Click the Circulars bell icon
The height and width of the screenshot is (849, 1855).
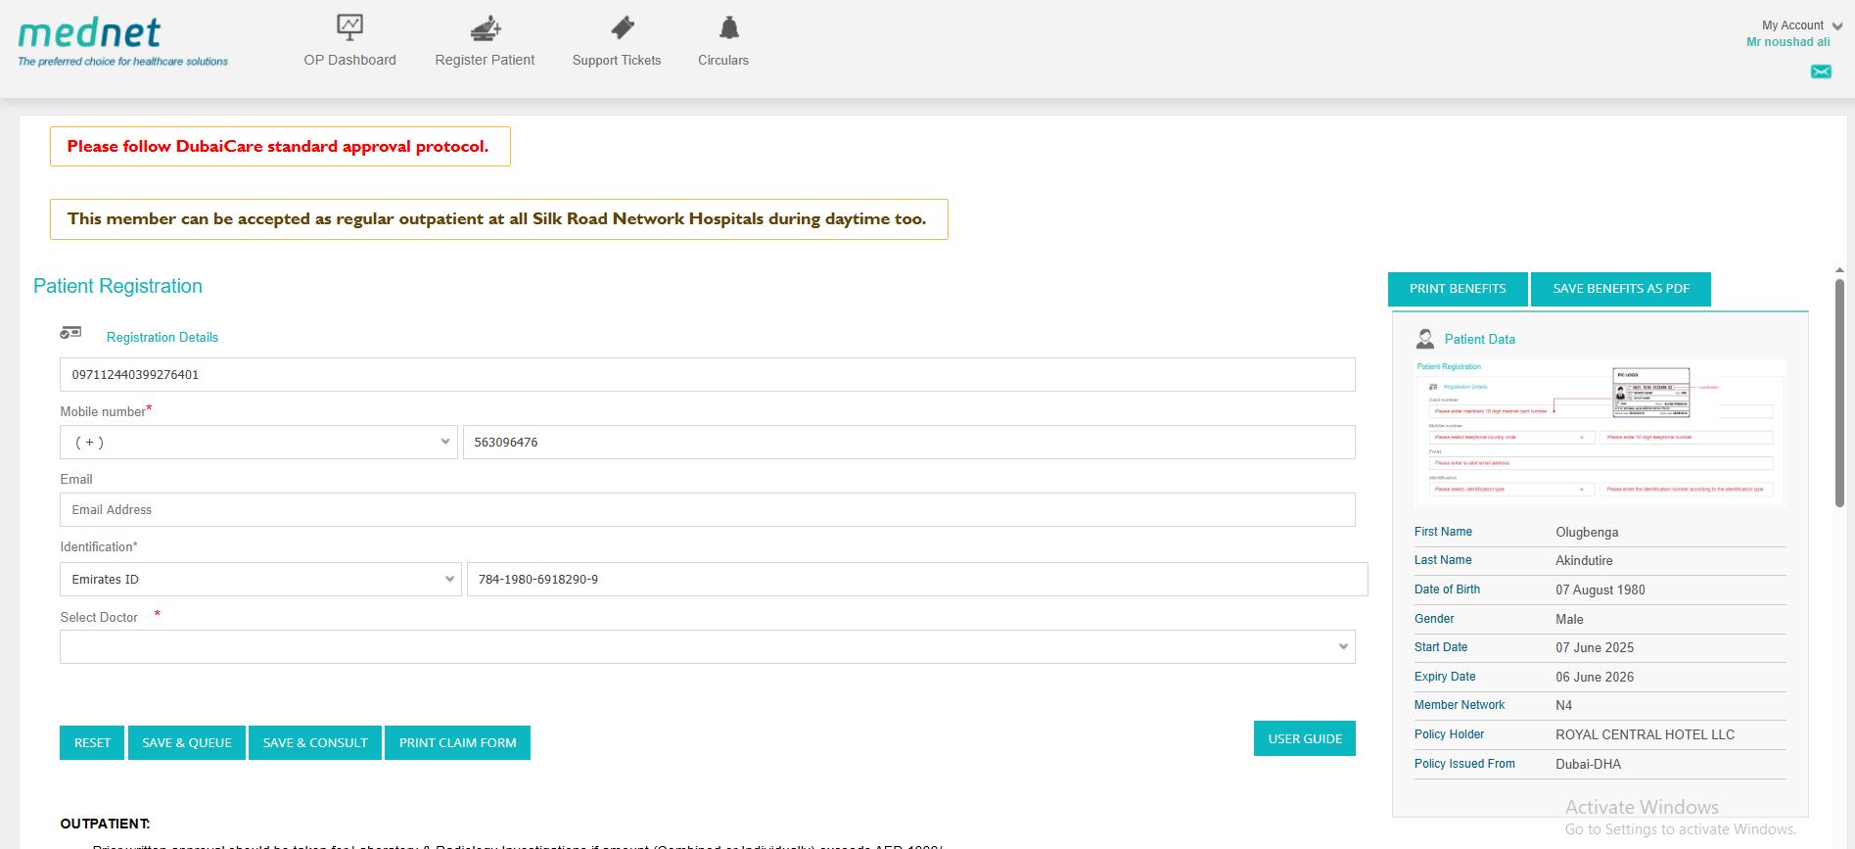728,27
